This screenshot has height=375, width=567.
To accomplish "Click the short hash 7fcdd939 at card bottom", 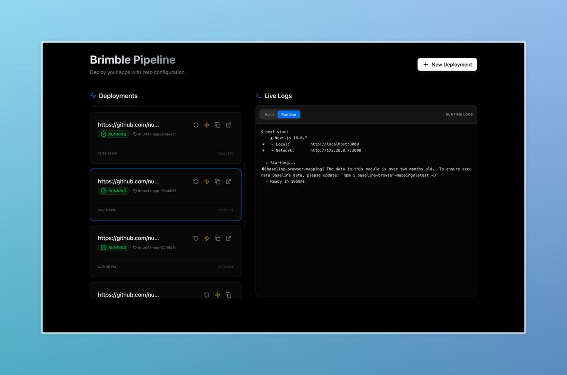I will pos(225,210).
